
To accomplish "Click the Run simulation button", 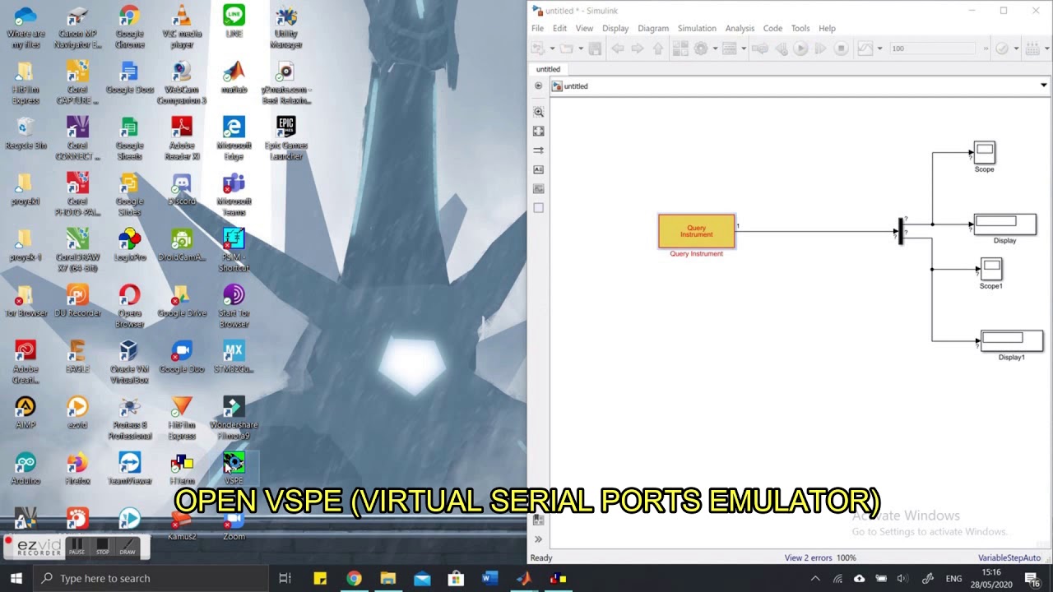I will point(800,49).
